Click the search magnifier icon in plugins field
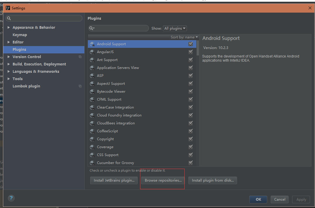The height and width of the screenshot is (208, 315). point(92,28)
